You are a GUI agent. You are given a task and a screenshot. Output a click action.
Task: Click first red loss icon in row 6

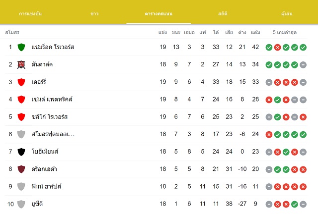(x=269, y=135)
